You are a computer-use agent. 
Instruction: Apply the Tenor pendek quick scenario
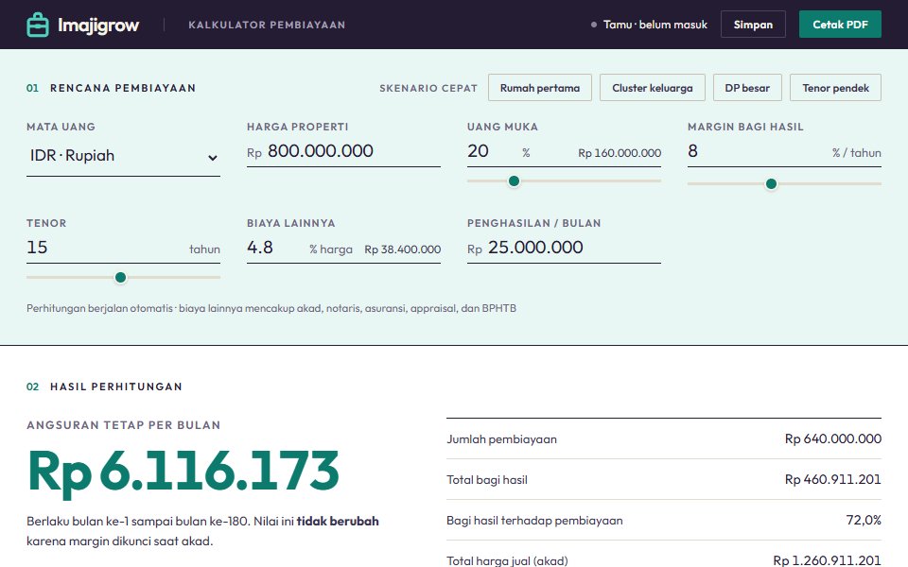835,88
